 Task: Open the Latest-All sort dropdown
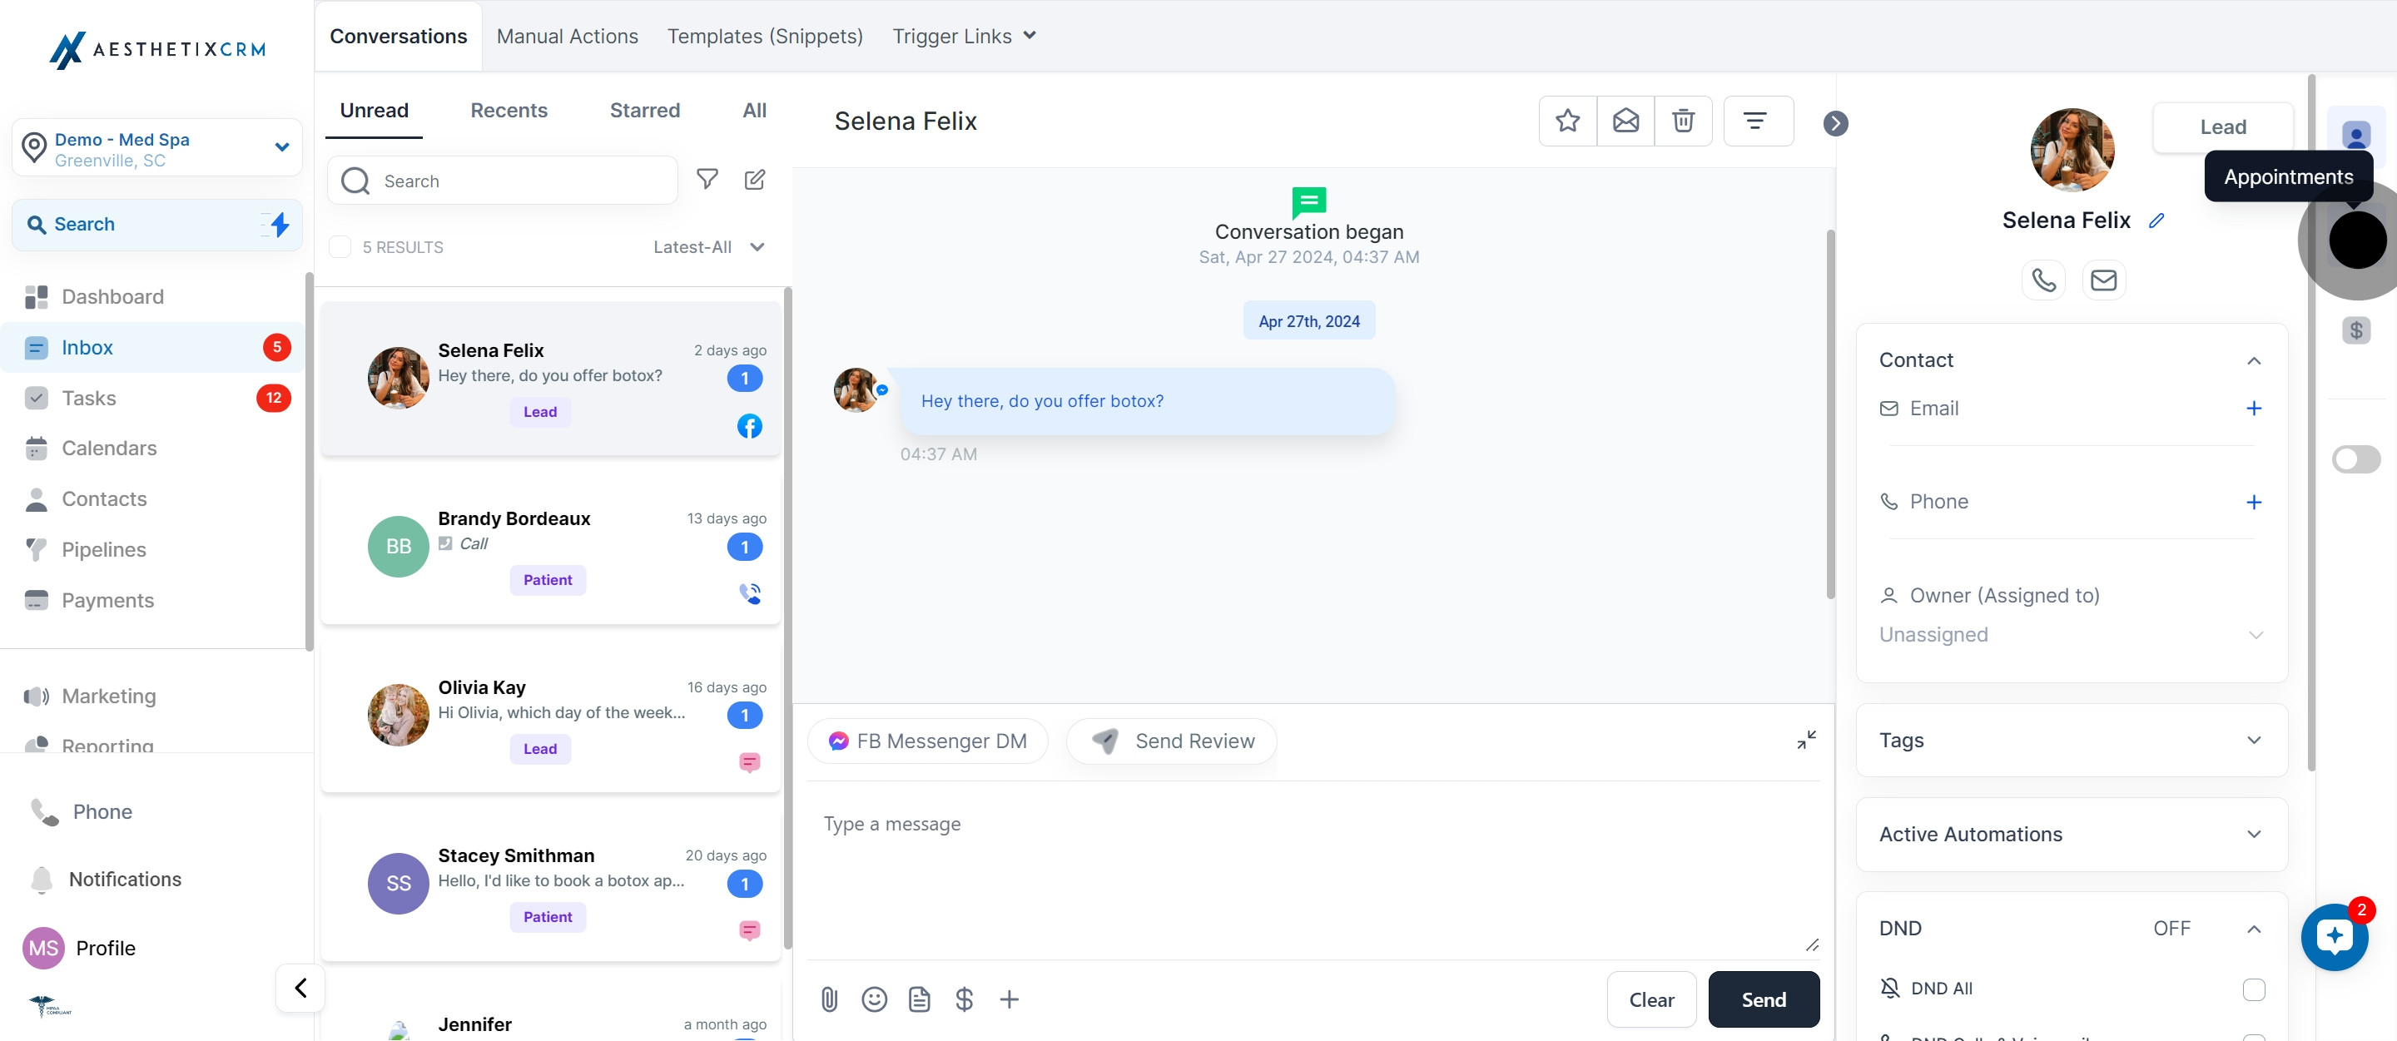coord(709,246)
